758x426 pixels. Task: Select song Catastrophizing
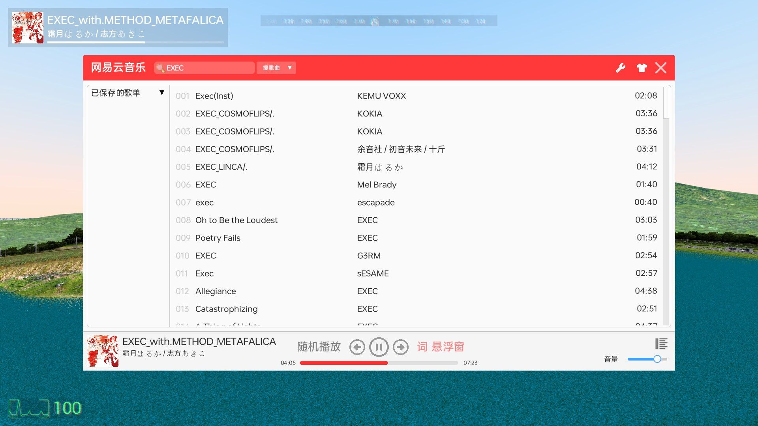click(417, 309)
